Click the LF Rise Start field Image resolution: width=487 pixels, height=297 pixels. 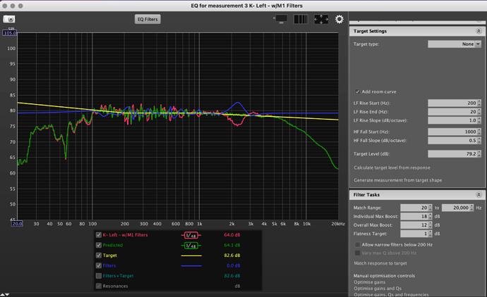[x=452, y=103]
